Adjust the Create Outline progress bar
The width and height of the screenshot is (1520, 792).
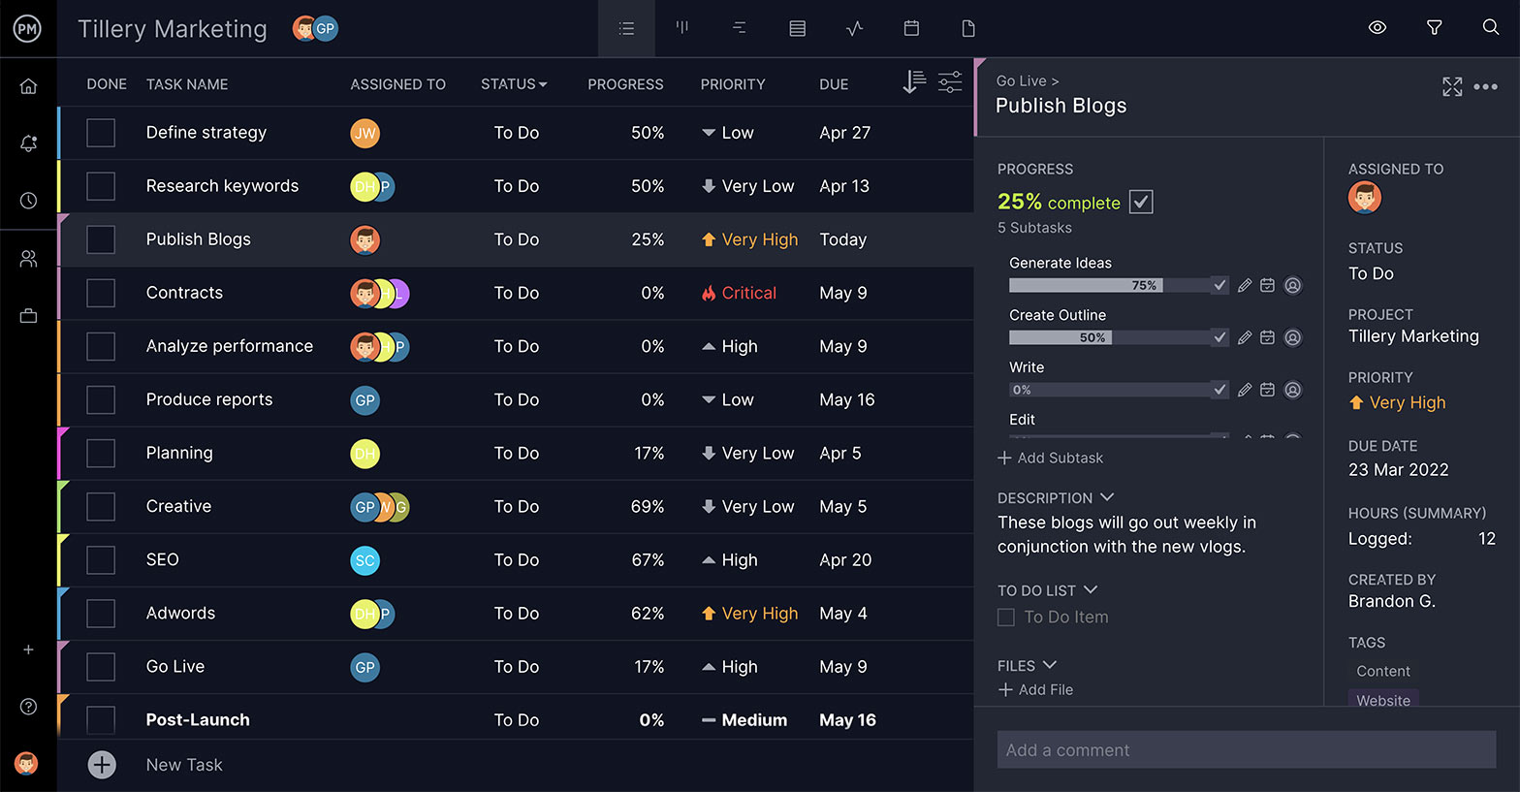click(x=1109, y=337)
